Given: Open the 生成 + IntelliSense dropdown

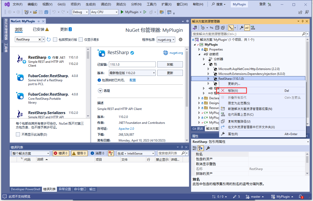Looking at the screenshot, I should pyautogui.click(x=136, y=153).
